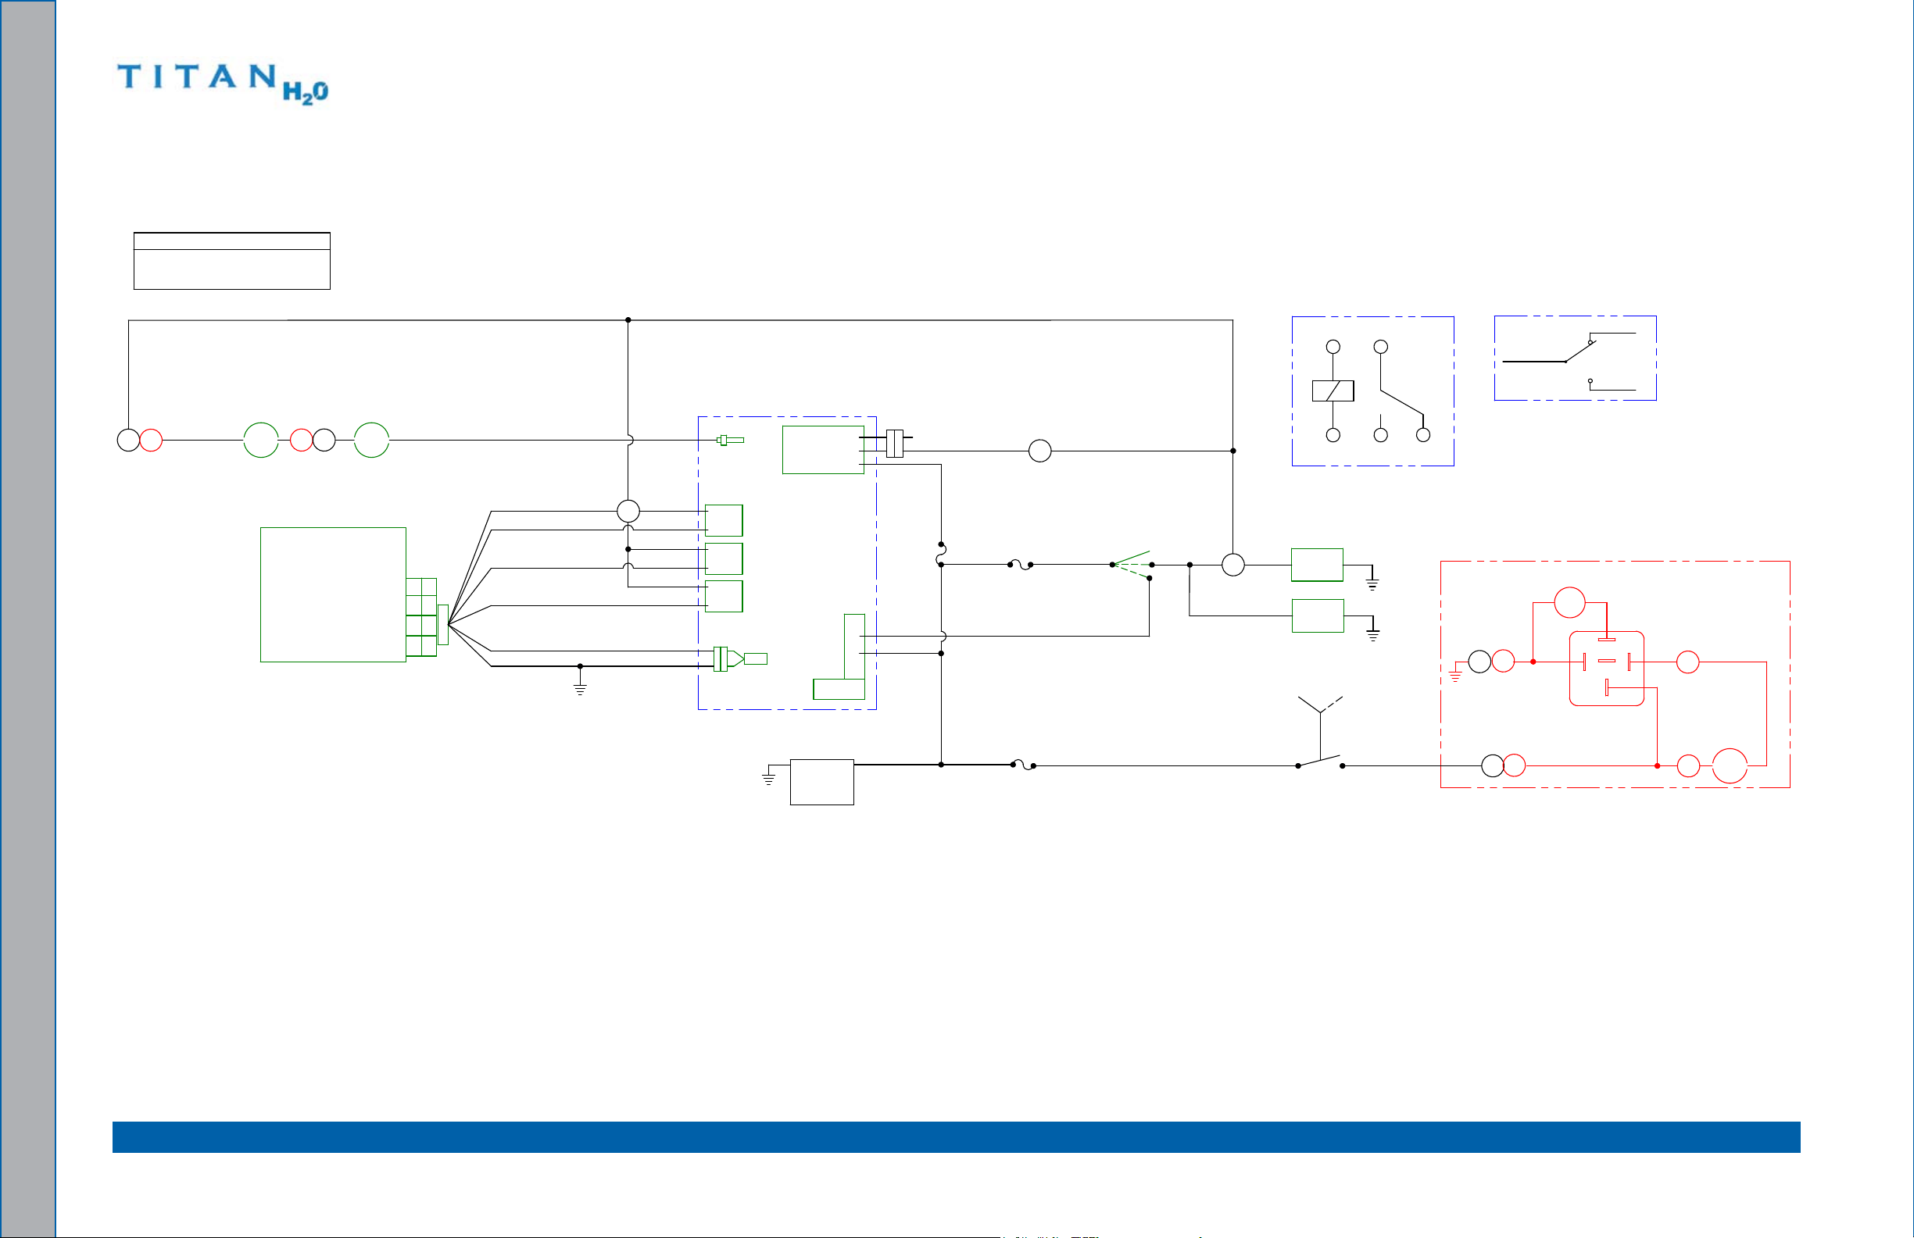
Task: Select the green dashed three-way selector switch
Action: coord(1132,565)
